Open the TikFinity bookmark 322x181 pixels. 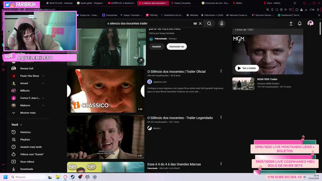click(x=152, y=15)
